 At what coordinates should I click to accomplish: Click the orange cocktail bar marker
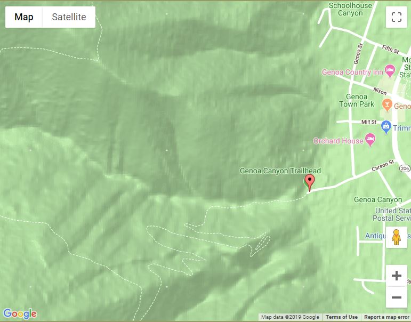[x=387, y=105]
